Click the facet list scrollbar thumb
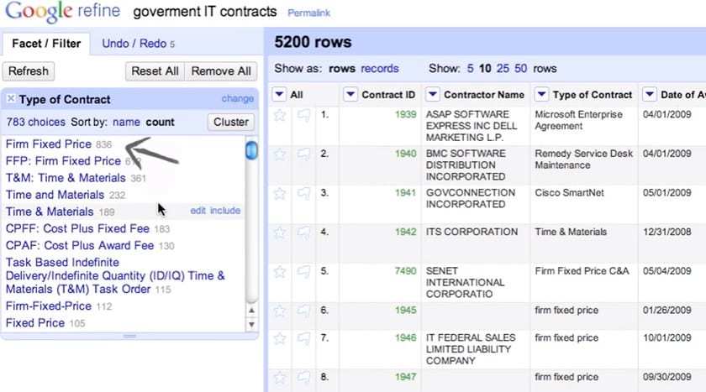Image resolution: width=706 pixels, height=392 pixels. click(x=250, y=151)
